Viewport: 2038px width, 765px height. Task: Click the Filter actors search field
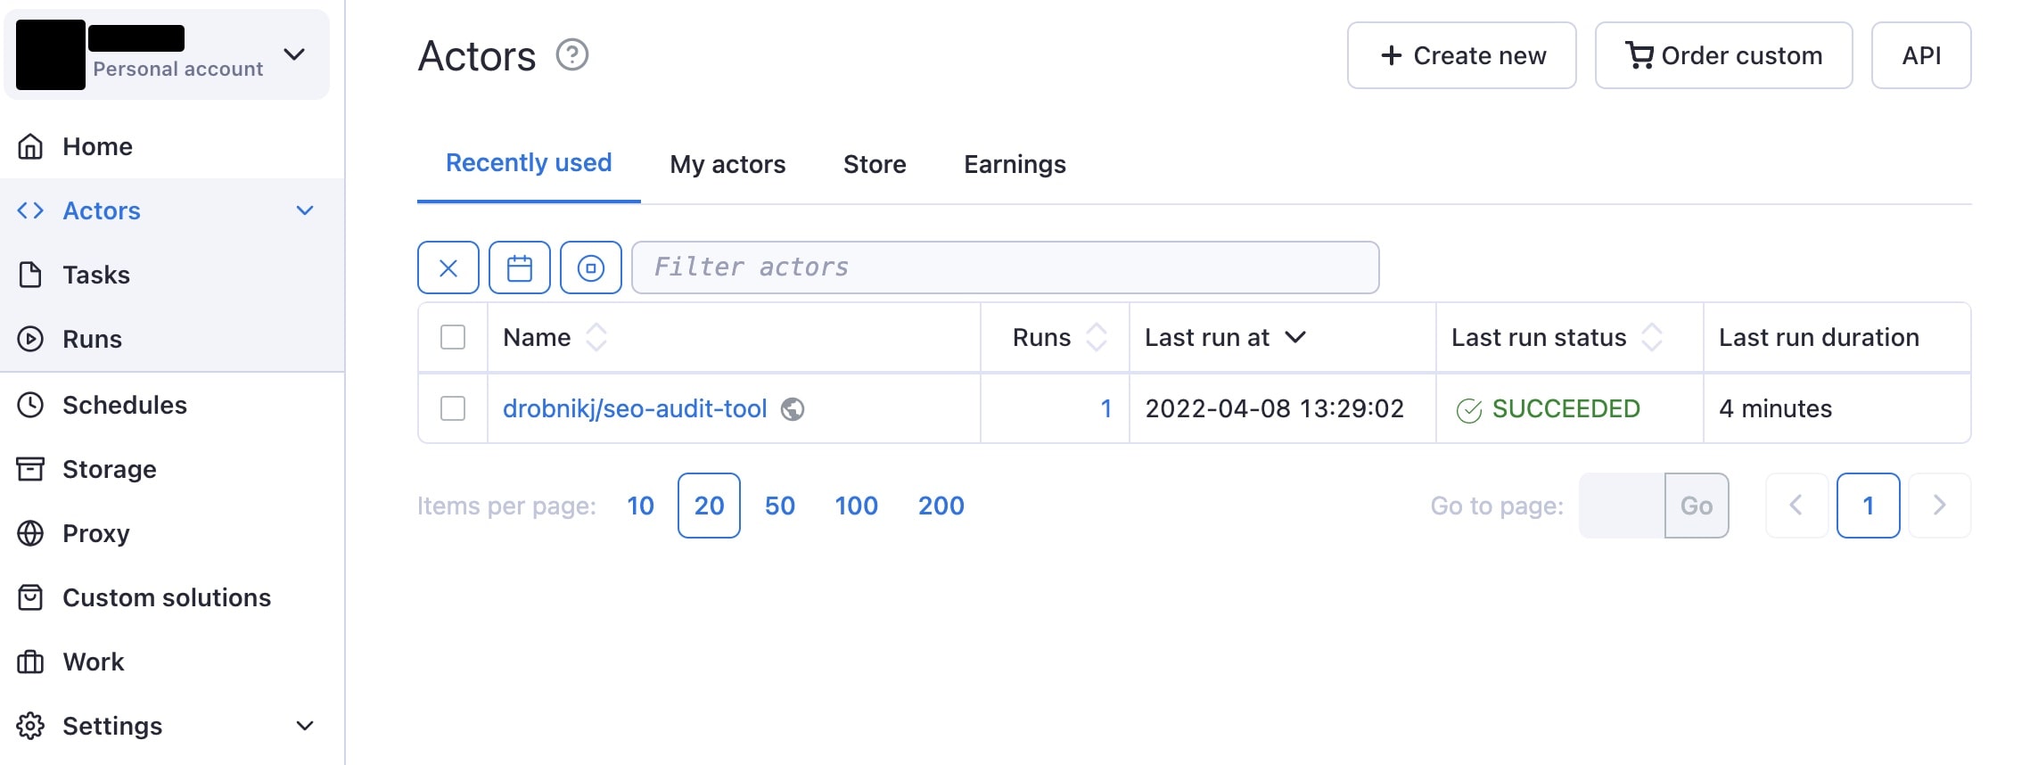1005,267
